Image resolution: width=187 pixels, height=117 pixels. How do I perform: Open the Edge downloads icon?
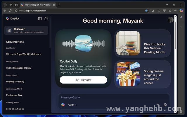(159, 11)
